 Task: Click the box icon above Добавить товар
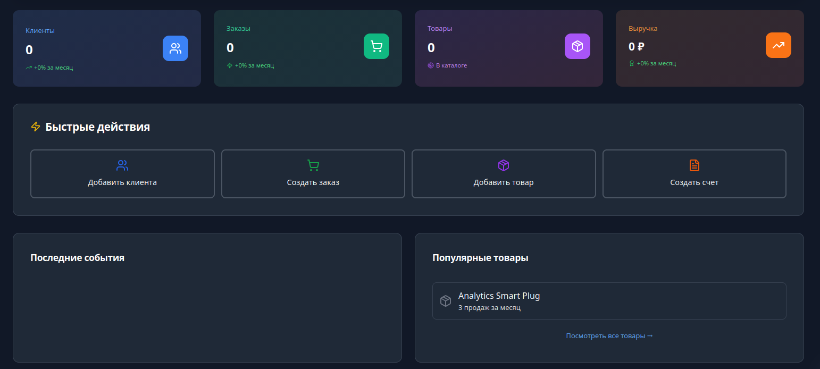[504, 165]
